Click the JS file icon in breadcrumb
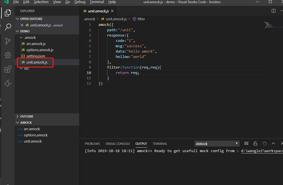The image size is (283, 185). click(x=103, y=19)
